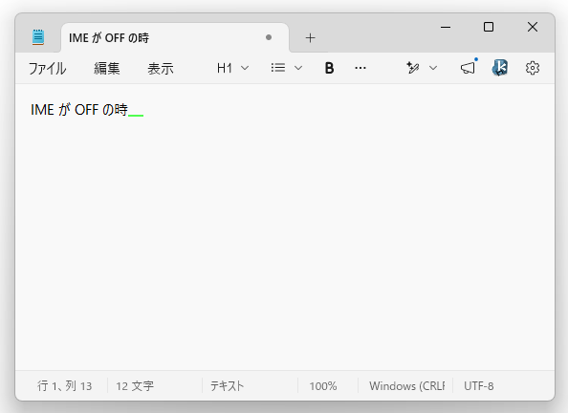Open the megaphone notifications icon
Viewport: 568px width, 413px height.
click(x=468, y=68)
